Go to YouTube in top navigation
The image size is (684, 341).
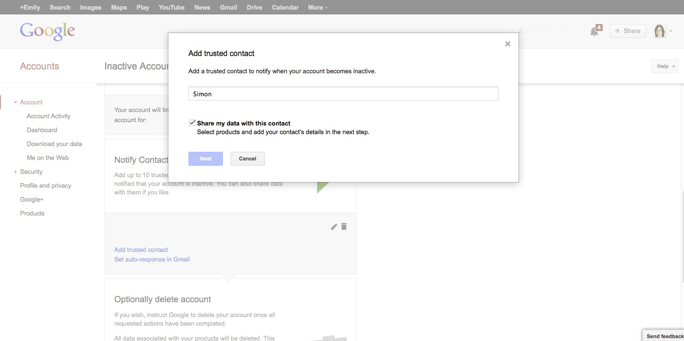pyautogui.click(x=171, y=8)
